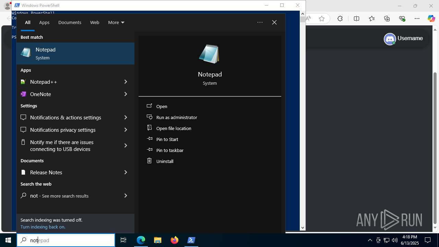Image resolution: width=439 pixels, height=247 pixels.
Task: Click the Edge page vertical scrollbar
Action: pos(435,148)
